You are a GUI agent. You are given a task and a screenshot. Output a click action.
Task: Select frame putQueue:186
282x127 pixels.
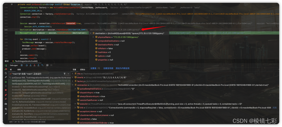pos(39,78)
